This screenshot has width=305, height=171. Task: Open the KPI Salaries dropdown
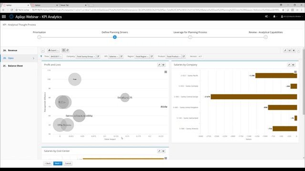pyautogui.click(x=113, y=57)
